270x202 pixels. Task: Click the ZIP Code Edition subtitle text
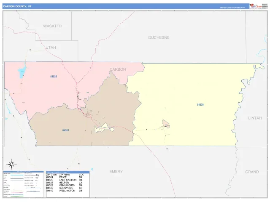coord(232,8)
